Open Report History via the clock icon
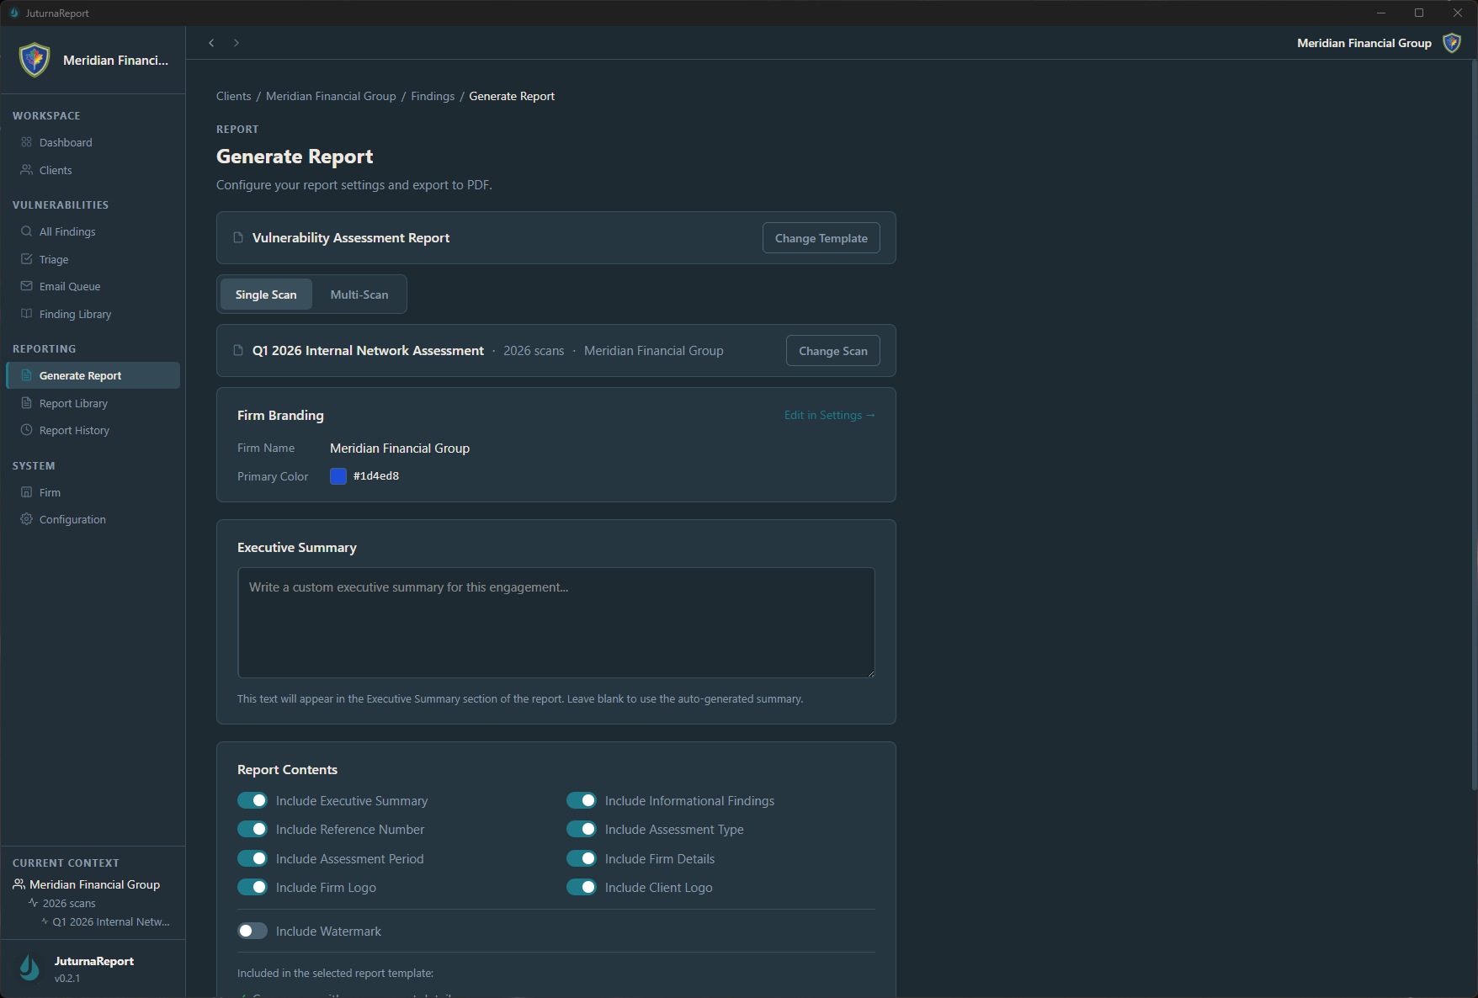The image size is (1478, 998). click(25, 430)
